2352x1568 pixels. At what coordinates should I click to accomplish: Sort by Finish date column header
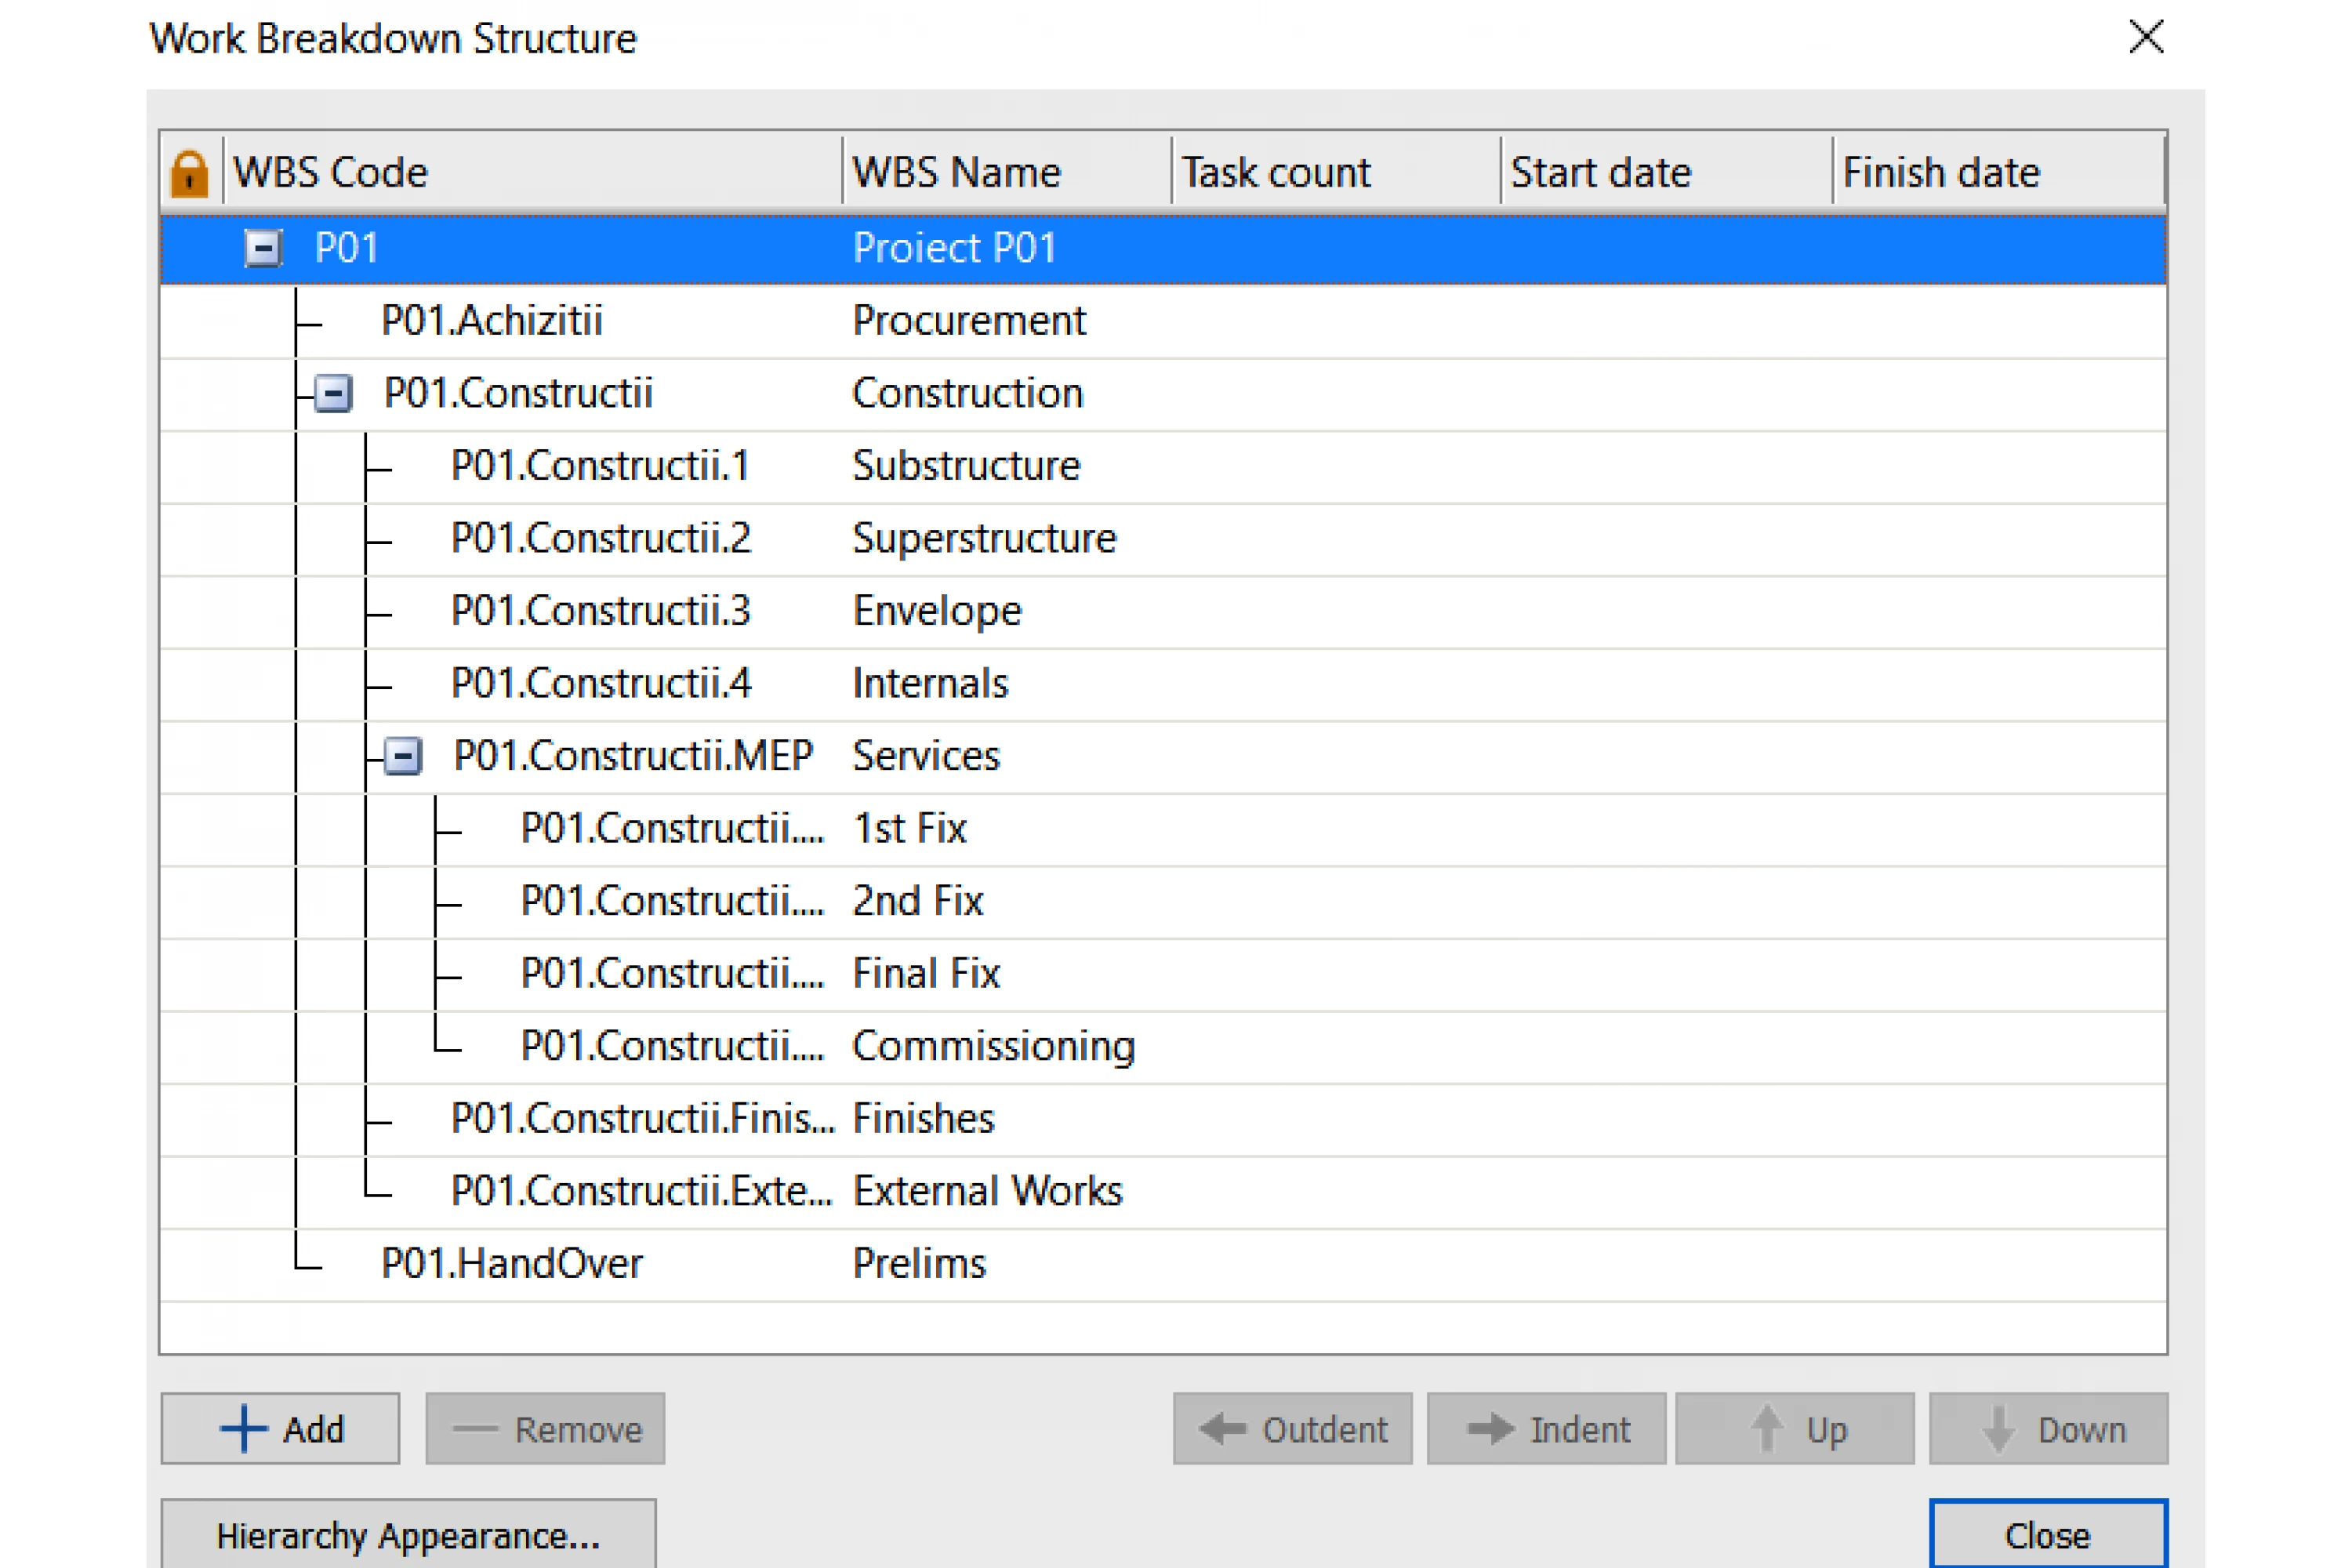(2000, 172)
